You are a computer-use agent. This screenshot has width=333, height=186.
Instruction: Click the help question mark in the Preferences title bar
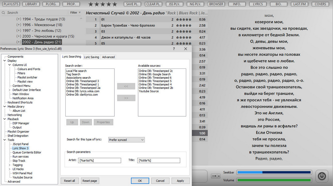pyautogui.click(x=174, y=49)
